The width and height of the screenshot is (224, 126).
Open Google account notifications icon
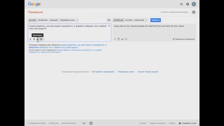[188, 4]
